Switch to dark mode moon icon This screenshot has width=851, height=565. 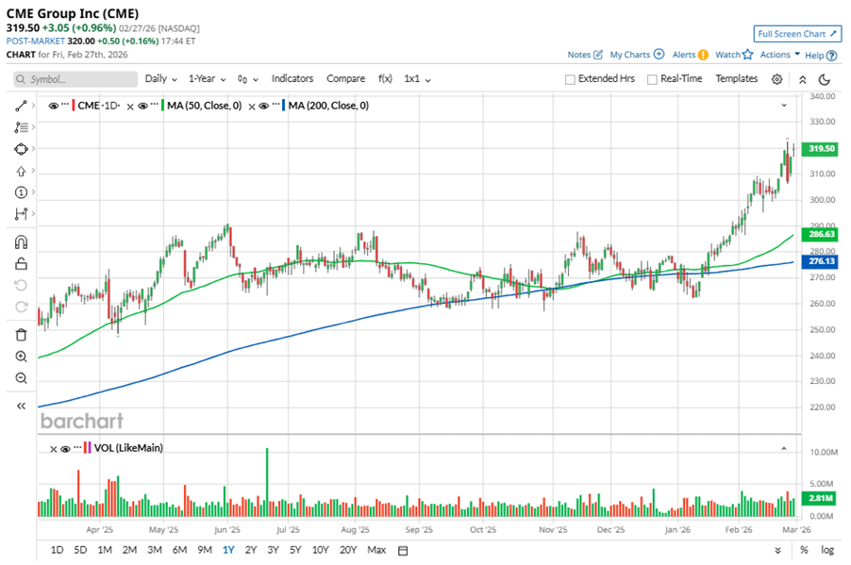[825, 80]
